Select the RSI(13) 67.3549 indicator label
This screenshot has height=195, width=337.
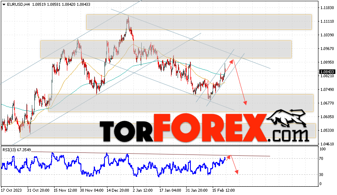pyautogui.click(x=17, y=150)
